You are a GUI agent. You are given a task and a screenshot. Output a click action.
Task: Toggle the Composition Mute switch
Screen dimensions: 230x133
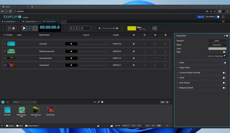pyautogui.click(x=224, y=52)
